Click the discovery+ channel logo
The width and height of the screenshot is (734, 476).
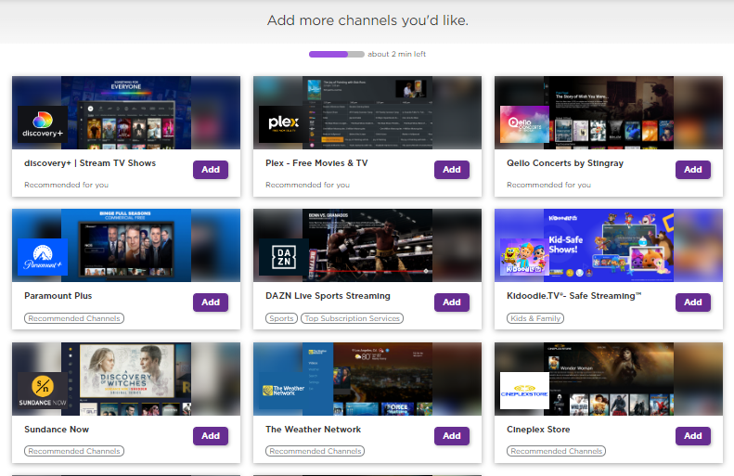[x=43, y=124]
